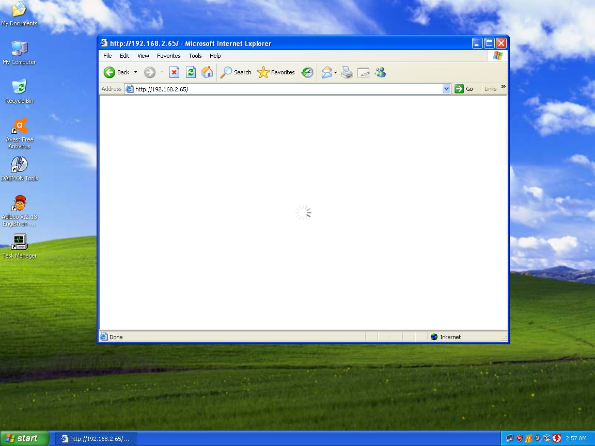595x446 pixels.
Task: Expand the Links bar chevron
Action: 503,87
